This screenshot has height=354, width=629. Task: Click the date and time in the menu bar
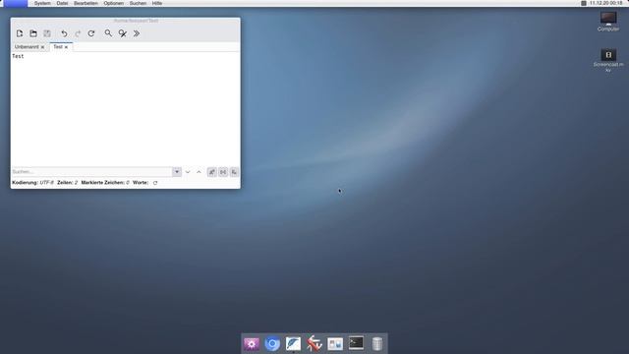pyautogui.click(x=605, y=3)
